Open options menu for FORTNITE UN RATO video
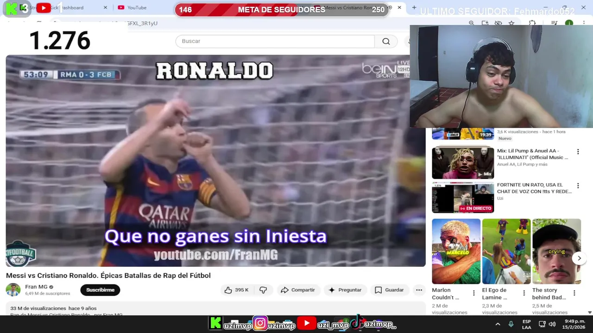 click(578, 186)
